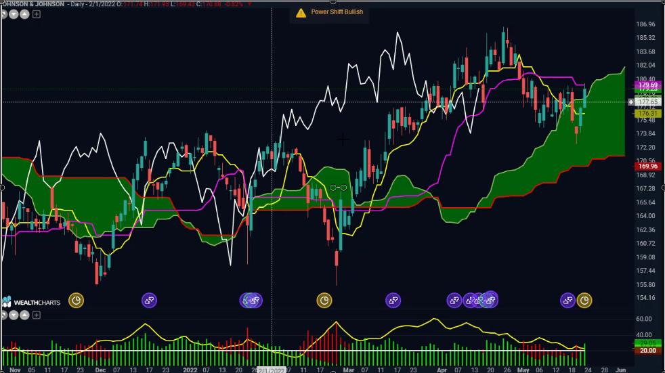
Task: Click the magenta 179.69 price label
Action: 647,85
